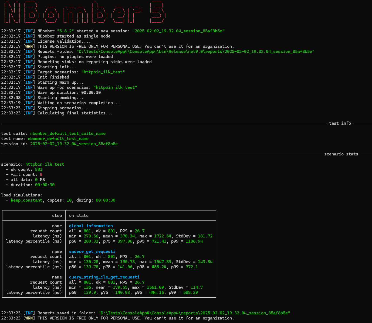Click global information min value 270.56
The height and width of the screenshot is (323, 372).
(x=91, y=236)
